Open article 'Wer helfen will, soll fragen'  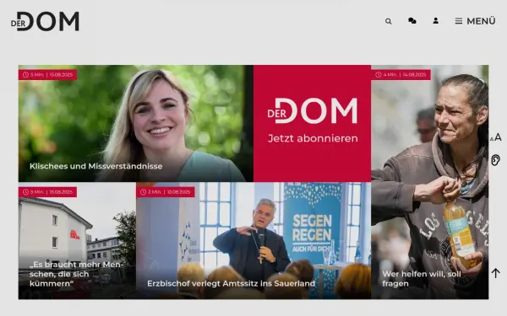point(422,279)
